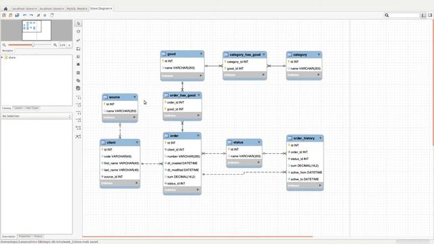
Task: Click the last icon of the top toolbar
Action: 52,15
